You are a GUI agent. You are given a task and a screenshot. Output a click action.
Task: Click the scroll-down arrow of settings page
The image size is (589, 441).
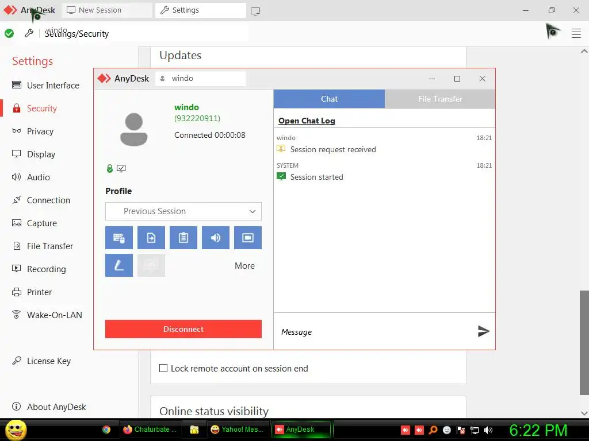584,413
